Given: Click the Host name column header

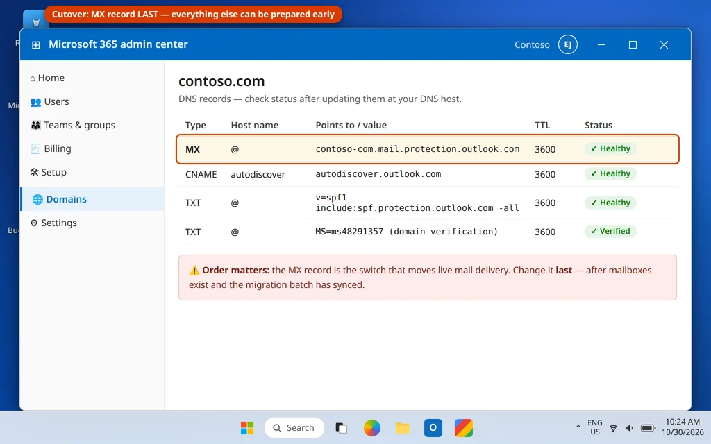Looking at the screenshot, I should coord(254,125).
